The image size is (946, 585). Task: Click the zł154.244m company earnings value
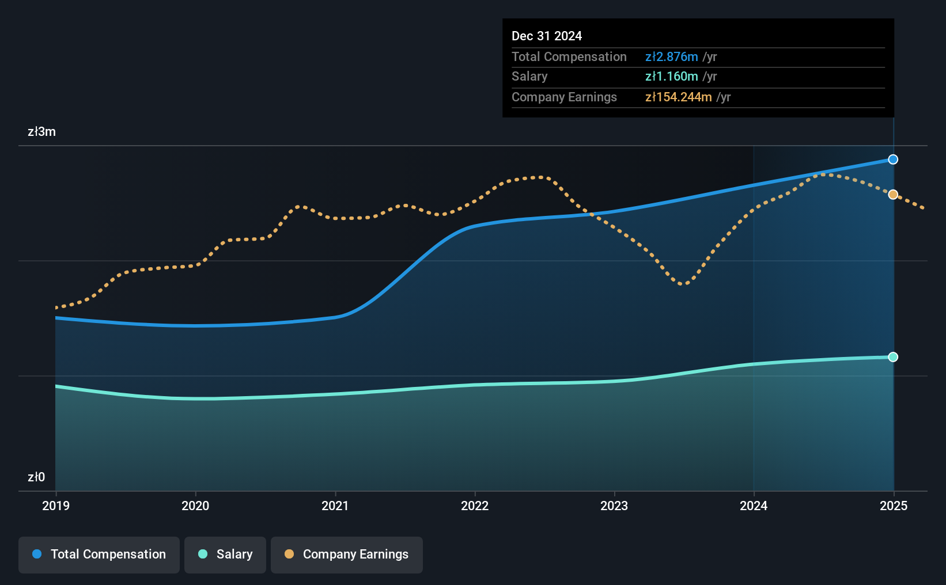point(679,97)
